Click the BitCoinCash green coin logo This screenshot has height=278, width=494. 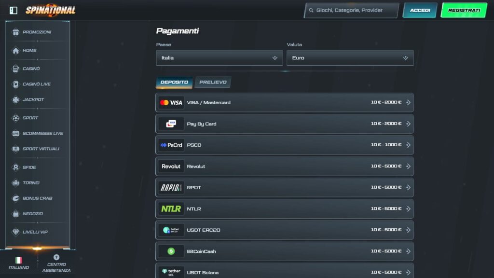tap(171, 251)
